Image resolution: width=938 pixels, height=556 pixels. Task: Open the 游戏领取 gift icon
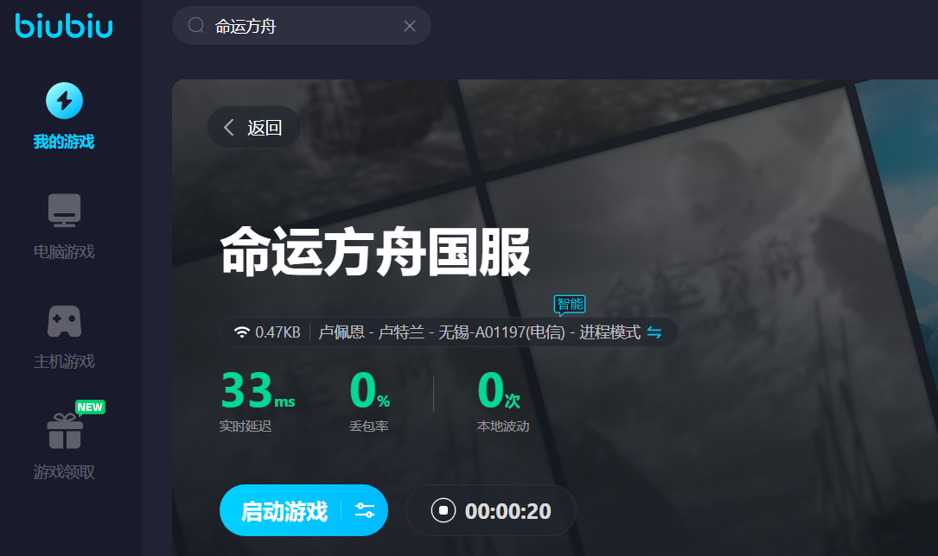click(65, 431)
